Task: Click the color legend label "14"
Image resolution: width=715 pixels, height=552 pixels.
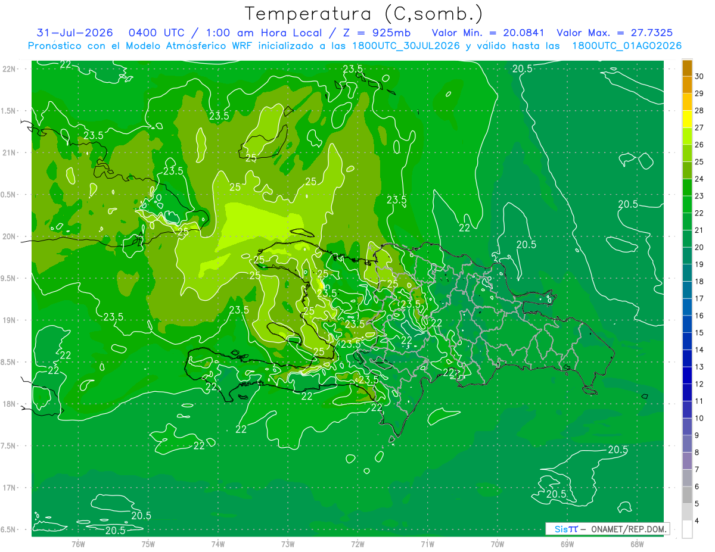Action: click(x=699, y=350)
